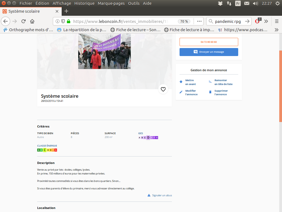Click 'Remonter en tête de liste' icon
The width and height of the screenshot is (282, 212).
[210, 82]
